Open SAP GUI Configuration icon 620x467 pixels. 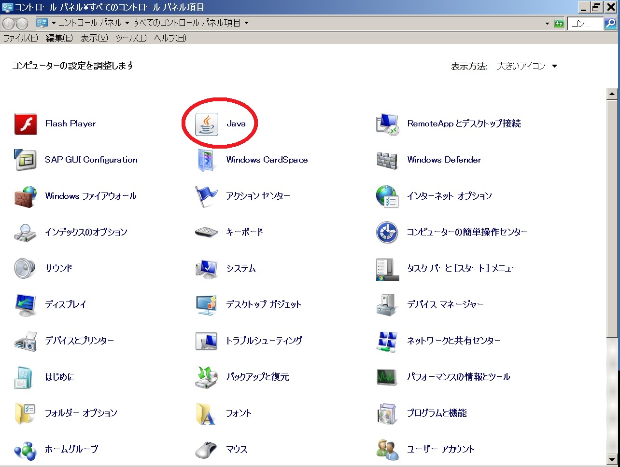coord(26,160)
